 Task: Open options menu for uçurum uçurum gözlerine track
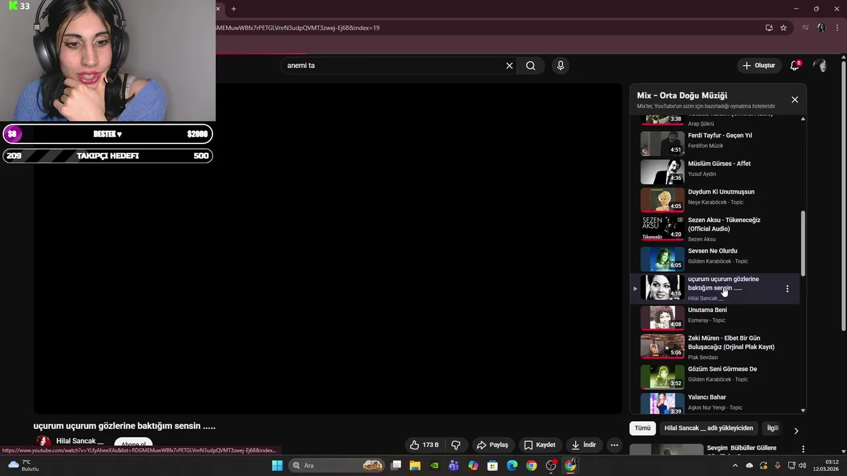787,288
